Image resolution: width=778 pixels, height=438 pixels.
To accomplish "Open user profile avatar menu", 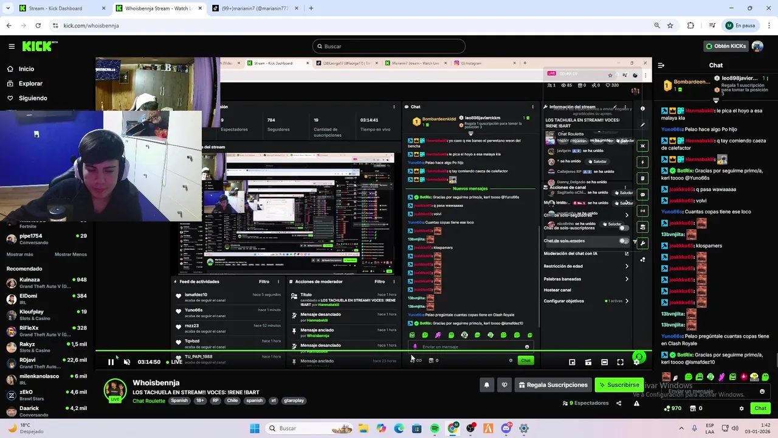I will coord(757,46).
